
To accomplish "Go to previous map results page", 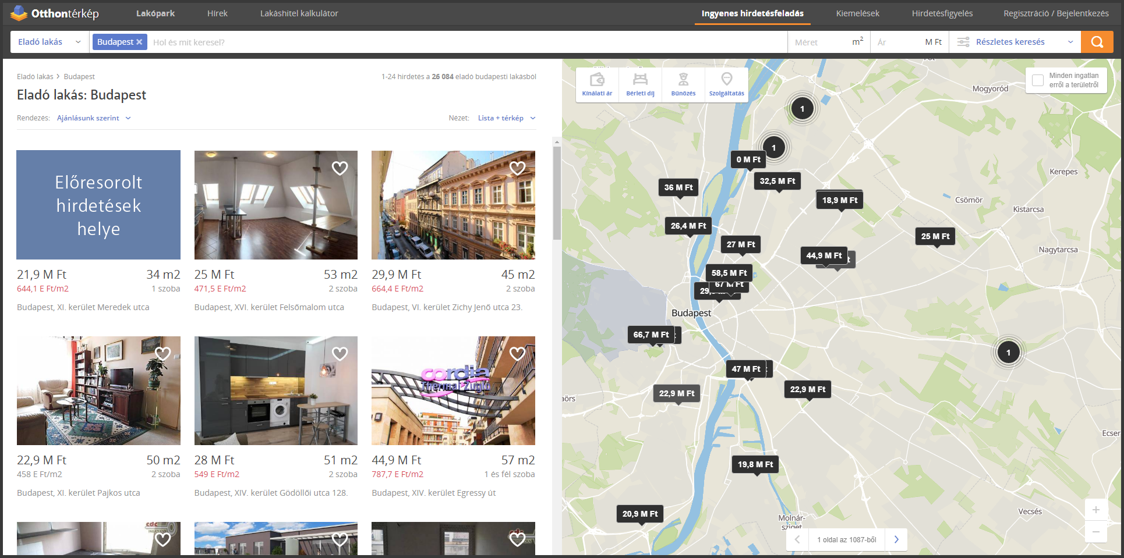I will pyautogui.click(x=797, y=539).
